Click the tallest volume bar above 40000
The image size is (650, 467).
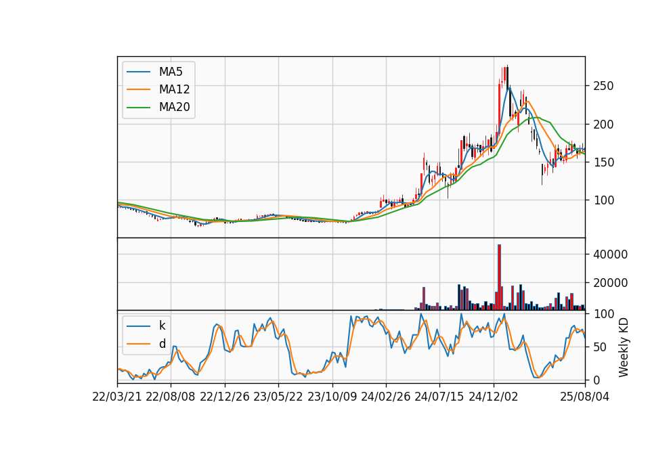500,277
